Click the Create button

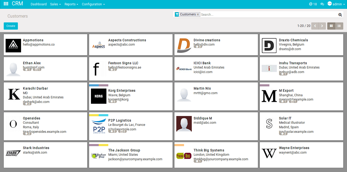[x=11, y=26]
